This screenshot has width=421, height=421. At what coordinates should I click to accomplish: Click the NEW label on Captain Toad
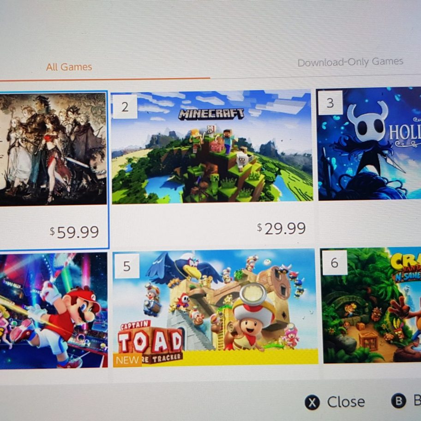127,361
